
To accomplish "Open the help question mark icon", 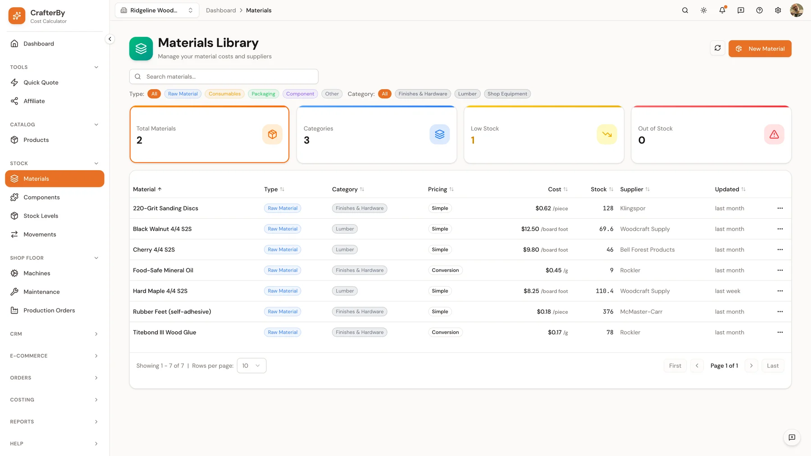I will 759,10.
